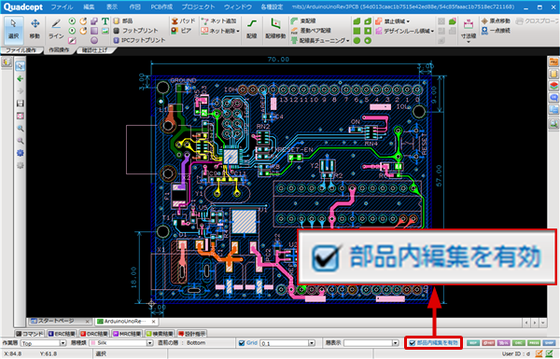This screenshot has height=359, width=560.
Task: Choose the 配線 (Route) tool
Action: 252,29
